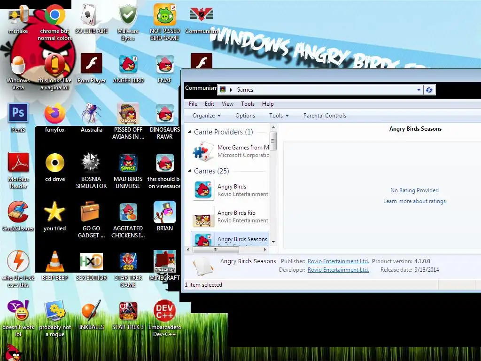The image size is (481, 361).
Task: Open 'GO GO GADGET ...' briefcase icon
Action: point(92,220)
